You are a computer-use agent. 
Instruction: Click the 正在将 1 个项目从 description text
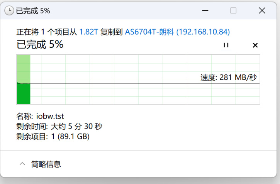click(x=47, y=32)
